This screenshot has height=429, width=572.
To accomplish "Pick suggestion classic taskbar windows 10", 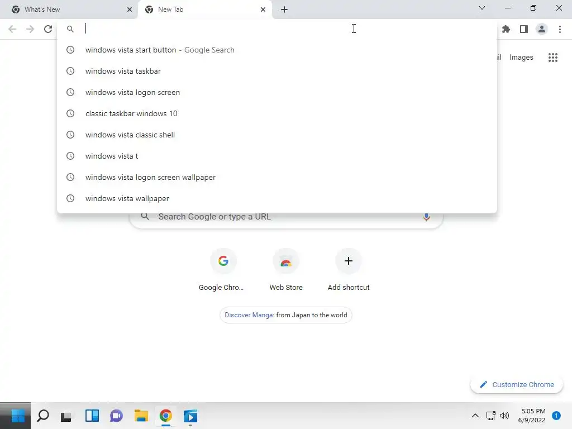I will [x=277, y=113].
